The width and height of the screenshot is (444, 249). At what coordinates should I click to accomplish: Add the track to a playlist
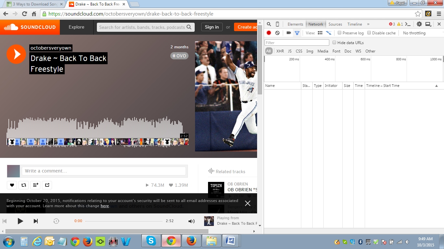pos(35,185)
